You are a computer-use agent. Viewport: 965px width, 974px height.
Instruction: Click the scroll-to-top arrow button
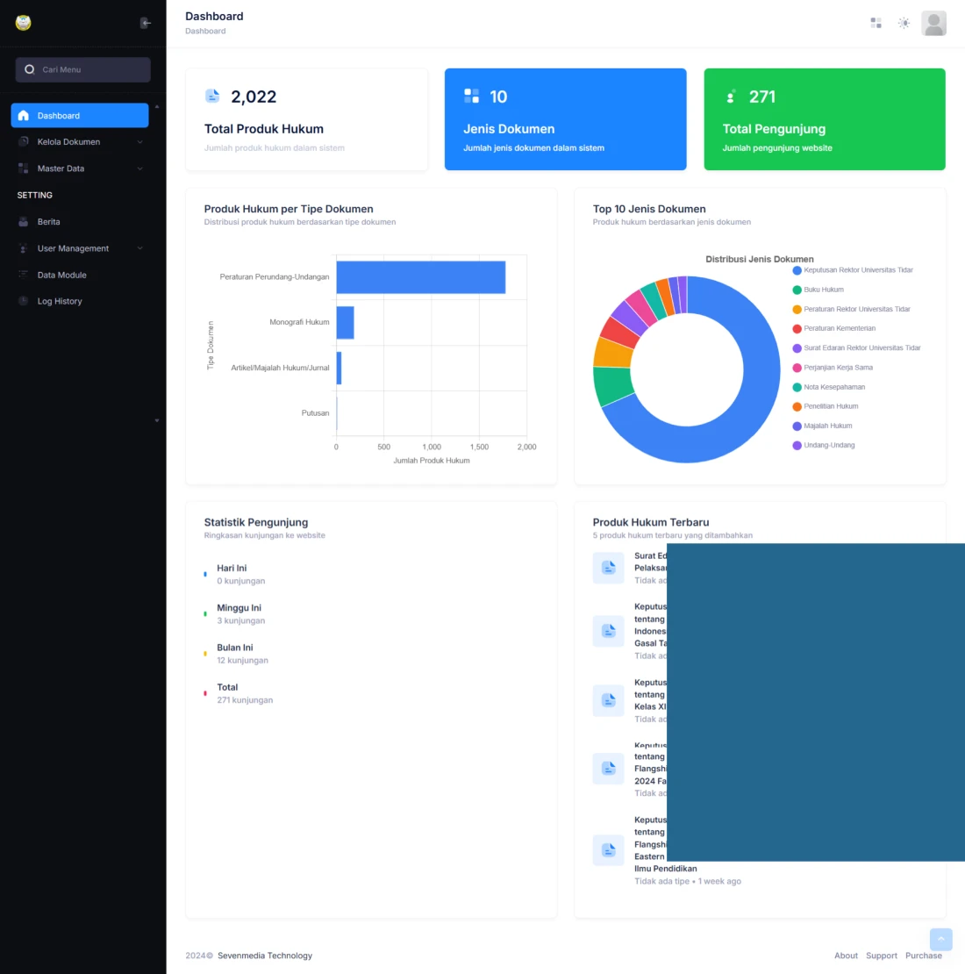click(940, 939)
